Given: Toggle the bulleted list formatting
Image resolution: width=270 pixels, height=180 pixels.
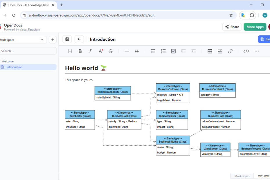Looking at the screenshot, I should click(153, 51).
